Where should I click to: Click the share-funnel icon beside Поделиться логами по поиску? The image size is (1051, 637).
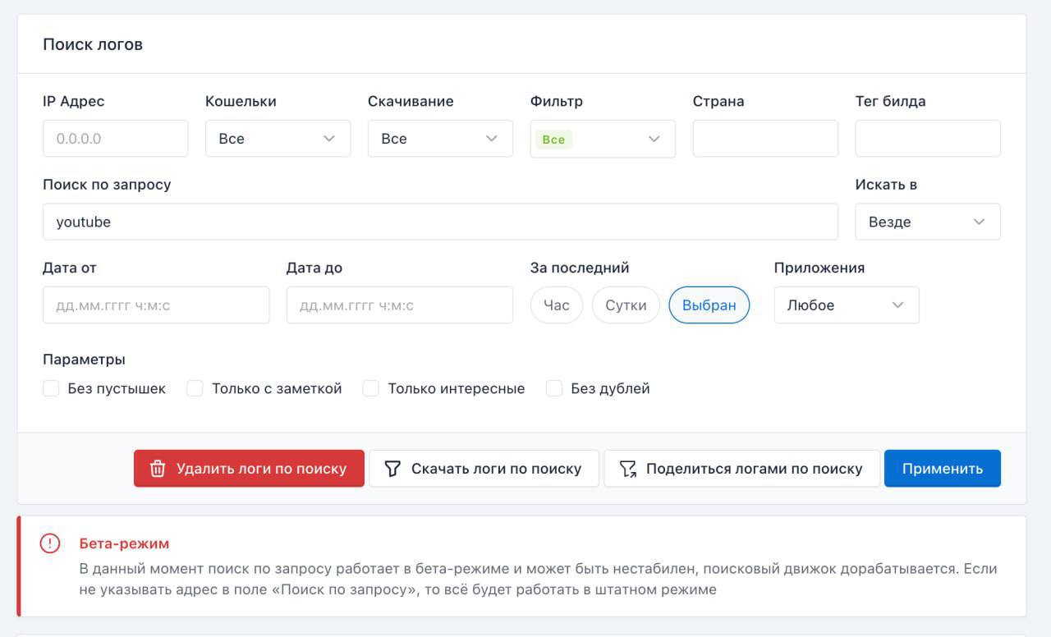[628, 469]
